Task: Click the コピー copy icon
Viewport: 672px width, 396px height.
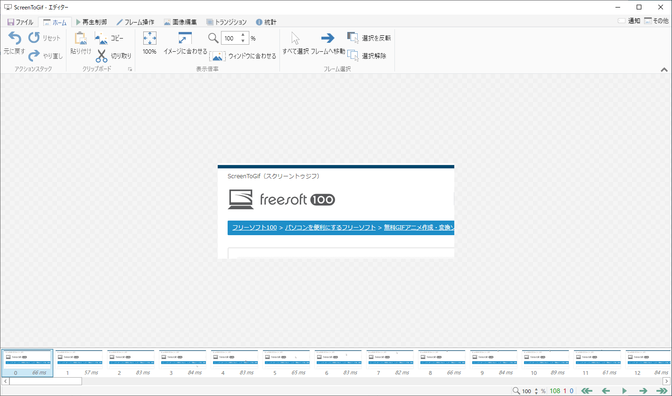Action: click(101, 38)
